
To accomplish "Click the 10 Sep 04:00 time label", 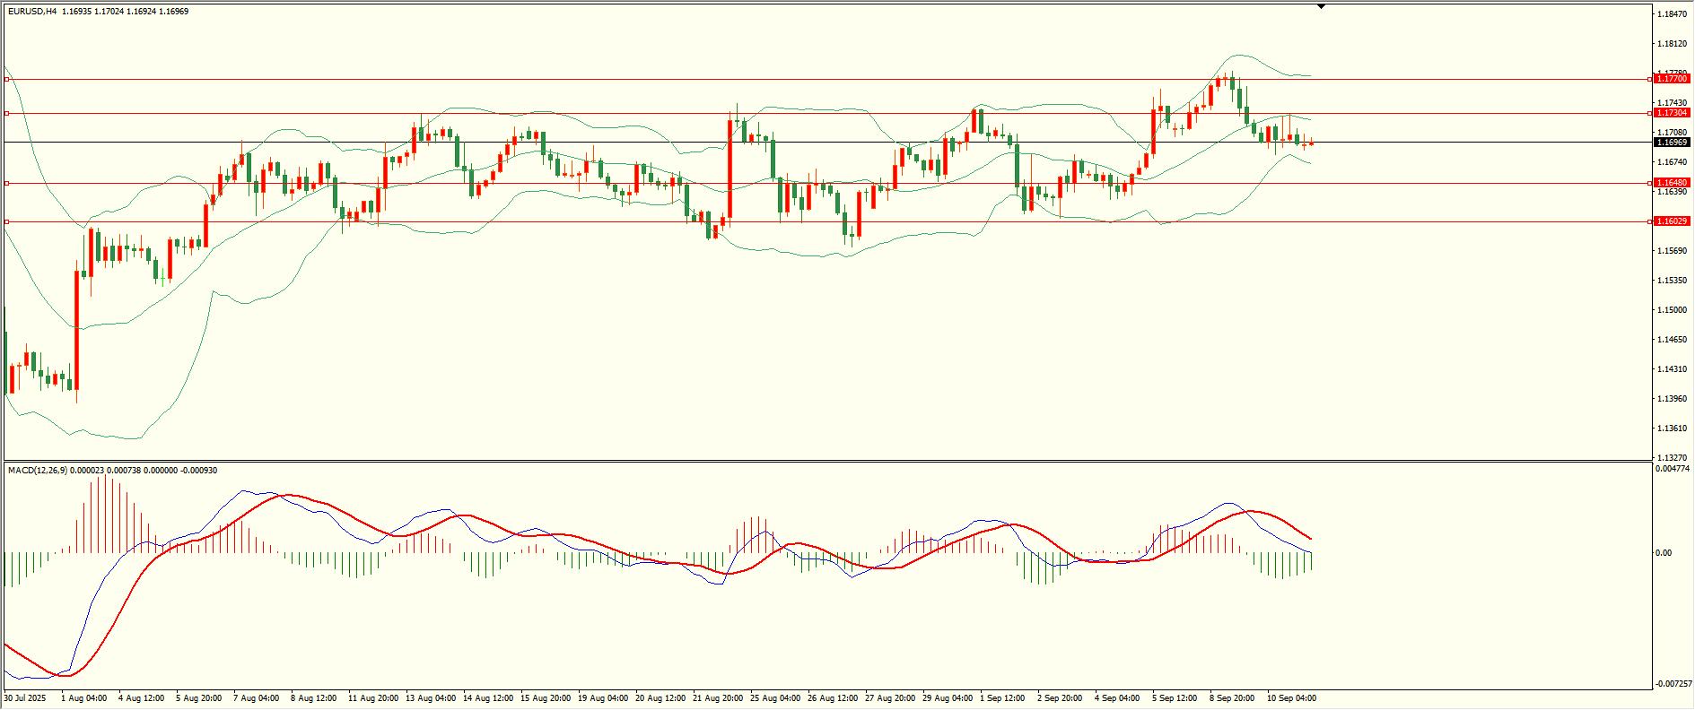I will coord(1292,698).
